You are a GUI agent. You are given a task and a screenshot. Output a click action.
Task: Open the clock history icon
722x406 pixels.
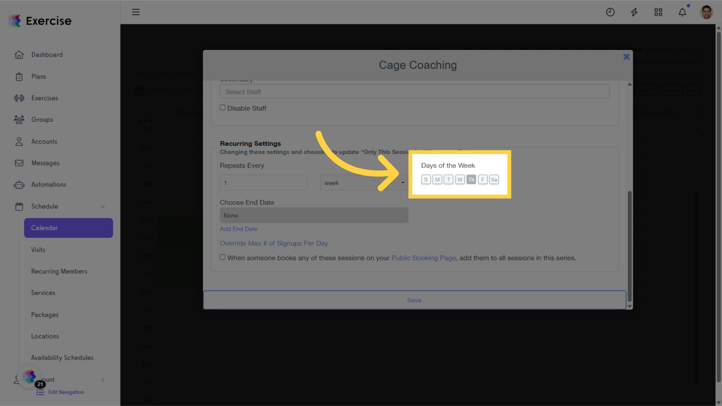tap(610, 12)
